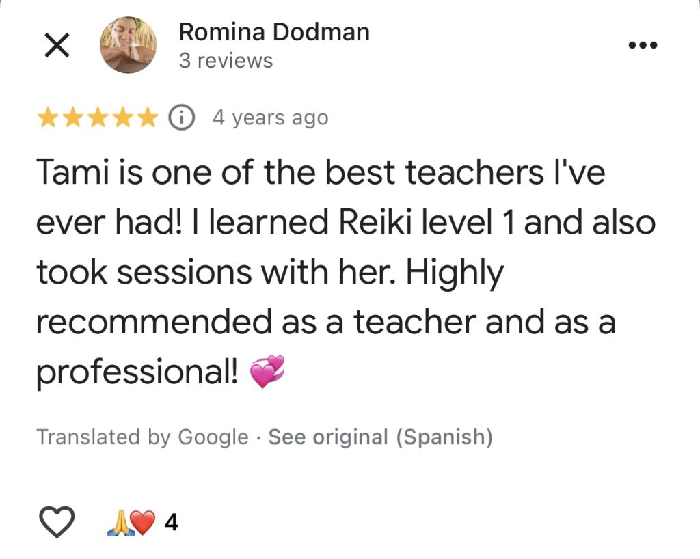Open the reviewer's "3 reviews" link

click(226, 61)
